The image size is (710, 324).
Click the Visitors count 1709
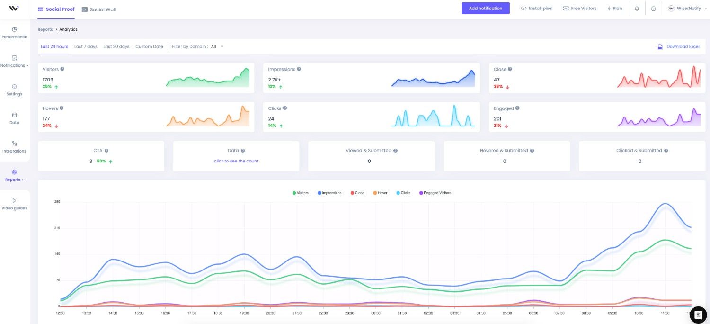48,80
